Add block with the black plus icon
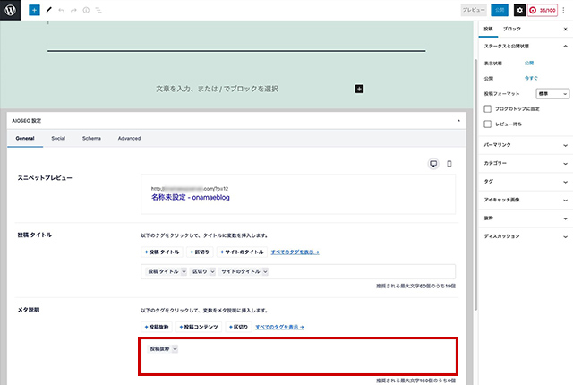The width and height of the screenshot is (573, 385). (x=359, y=89)
